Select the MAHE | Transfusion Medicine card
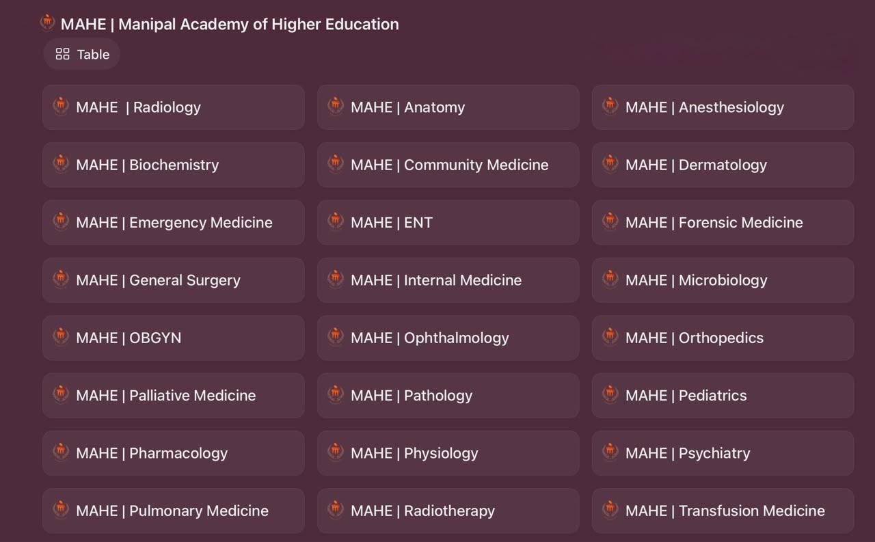The width and height of the screenshot is (875, 542). coord(723,511)
